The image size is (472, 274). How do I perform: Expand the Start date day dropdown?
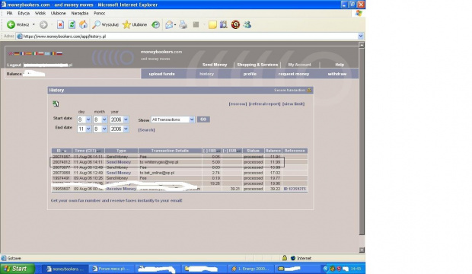[88, 119]
